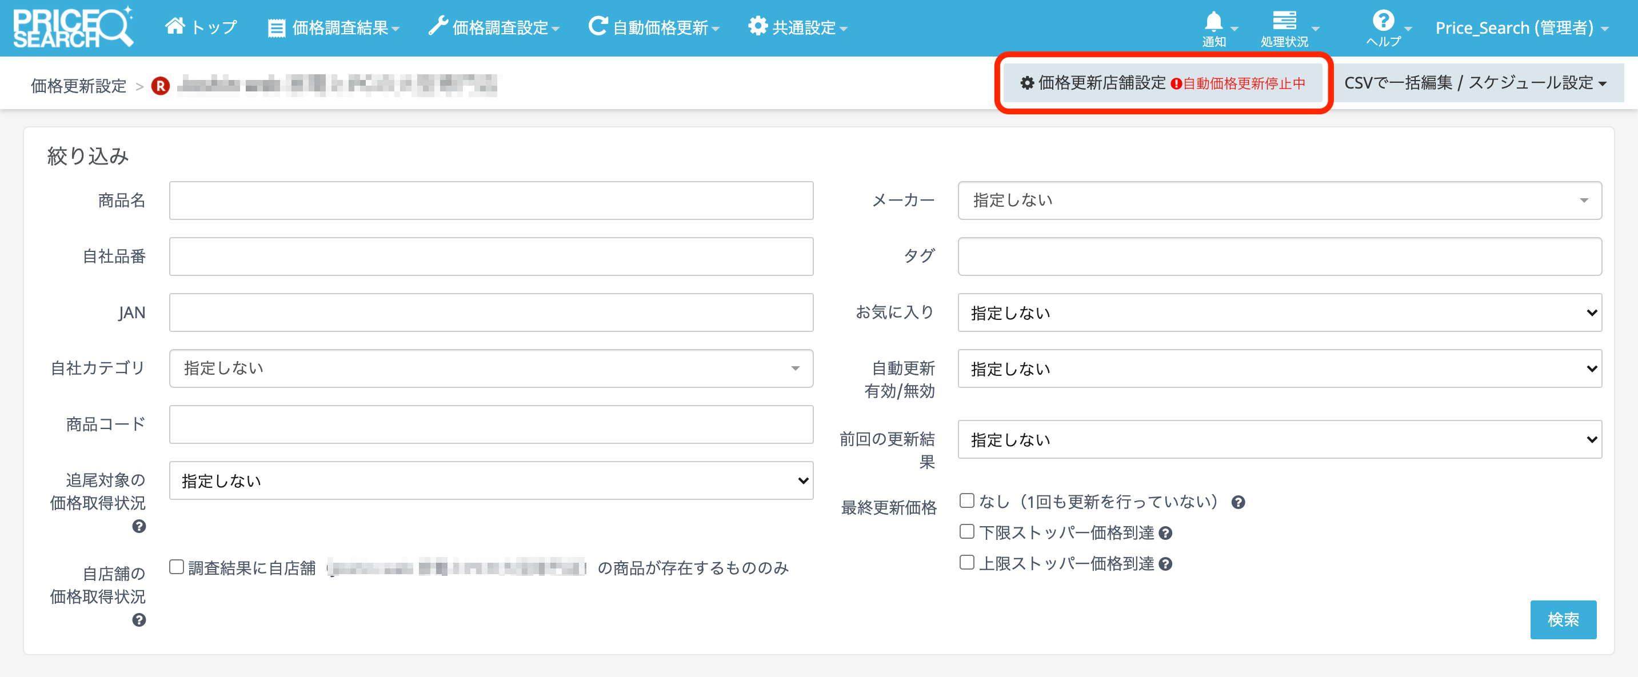Click help icon under 自店舗の価格取得状況
The height and width of the screenshot is (677, 1638).
139,620
